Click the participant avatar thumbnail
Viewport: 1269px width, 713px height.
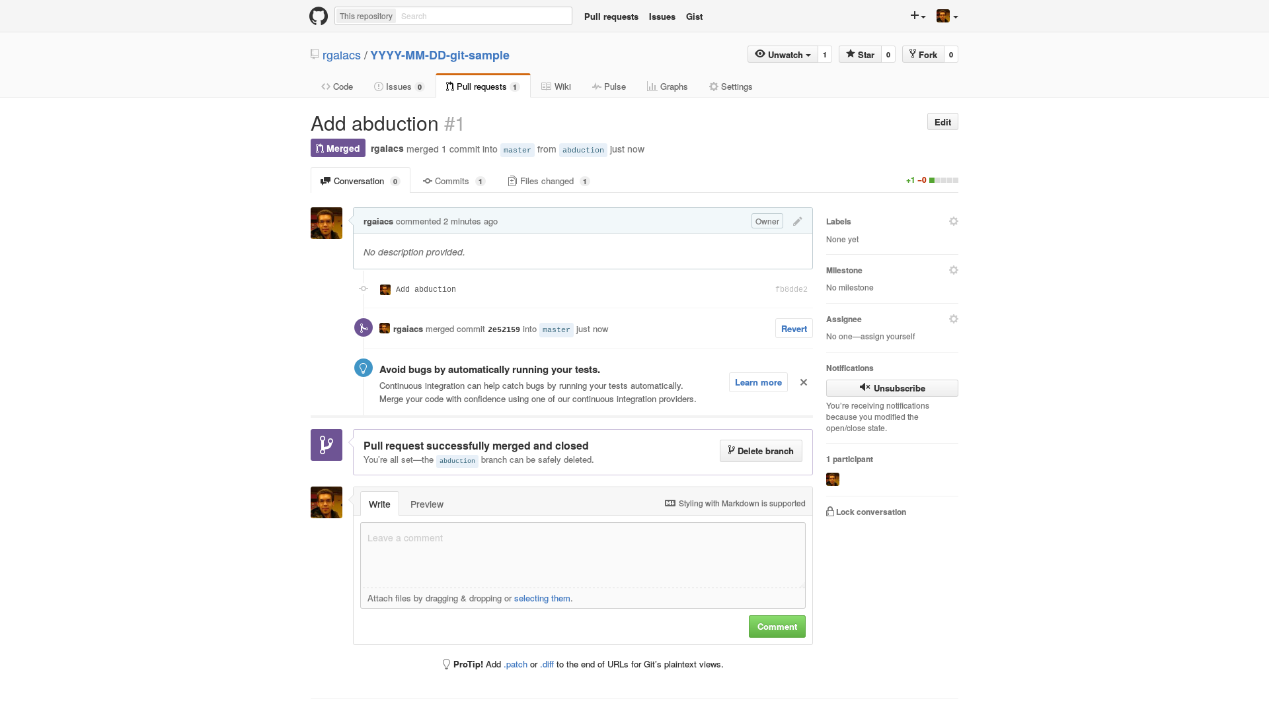[833, 479]
